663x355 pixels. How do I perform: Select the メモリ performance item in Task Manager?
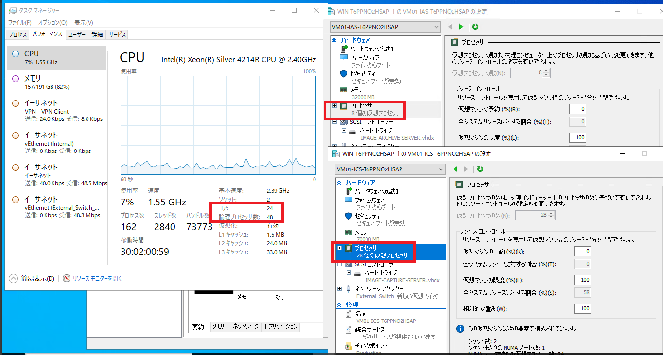57,82
